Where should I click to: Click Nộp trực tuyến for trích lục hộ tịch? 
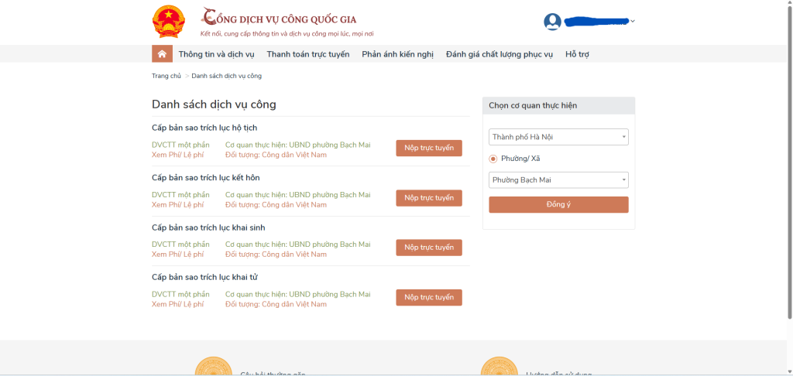(428, 149)
